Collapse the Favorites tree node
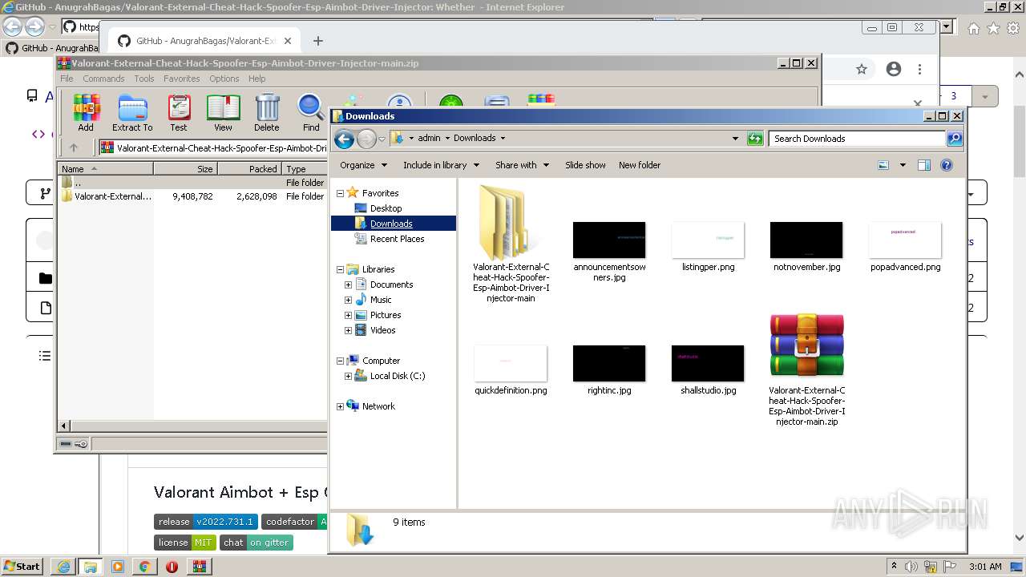The width and height of the screenshot is (1026, 577). (340, 193)
